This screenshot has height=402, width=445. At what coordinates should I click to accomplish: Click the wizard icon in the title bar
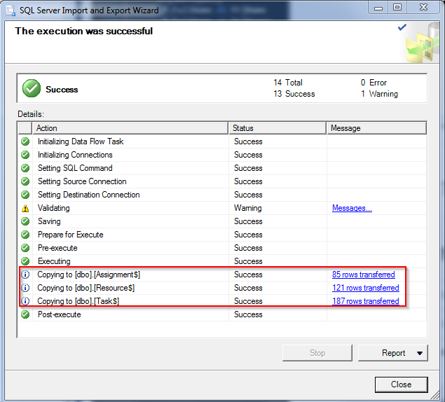click(x=11, y=10)
